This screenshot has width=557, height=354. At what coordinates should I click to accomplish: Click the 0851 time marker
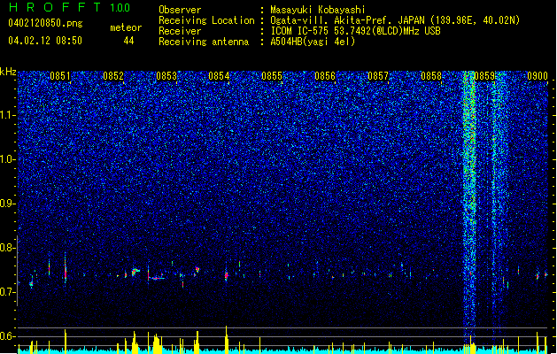pyautogui.click(x=60, y=76)
